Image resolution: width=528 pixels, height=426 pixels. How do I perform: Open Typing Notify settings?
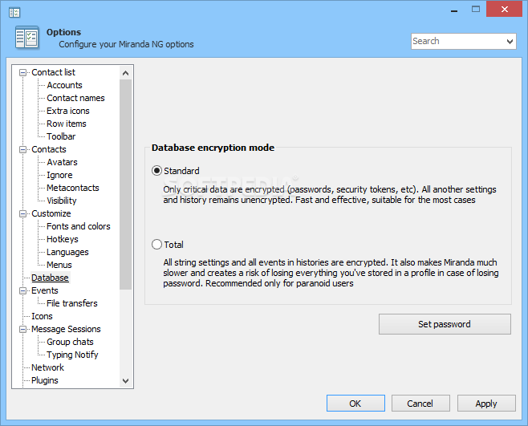pyautogui.click(x=72, y=355)
